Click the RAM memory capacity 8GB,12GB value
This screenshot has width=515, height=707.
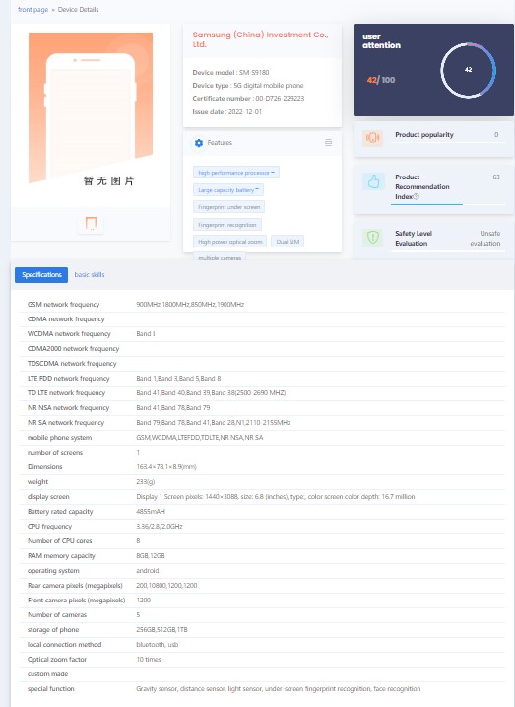pos(151,556)
